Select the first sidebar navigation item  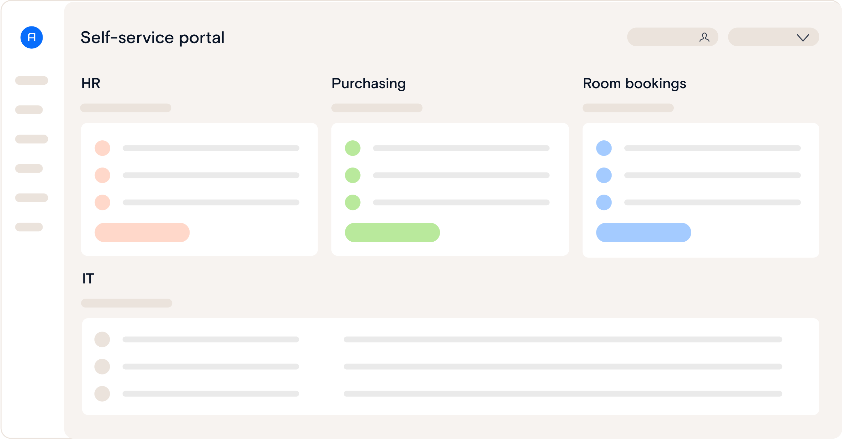32,81
